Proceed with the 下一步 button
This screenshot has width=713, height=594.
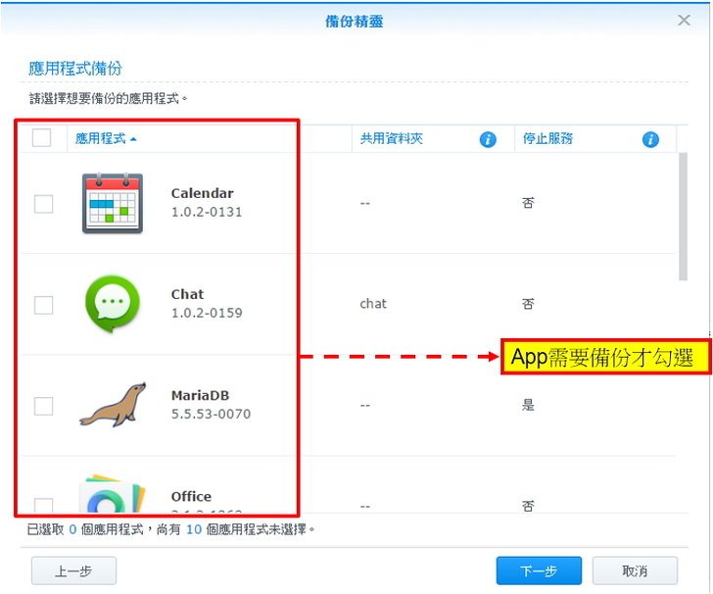(539, 570)
